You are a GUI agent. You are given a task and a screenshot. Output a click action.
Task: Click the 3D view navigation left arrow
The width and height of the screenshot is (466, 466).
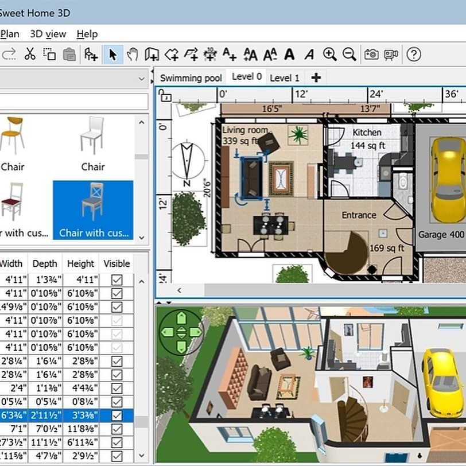pyautogui.click(x=168, y=332)
